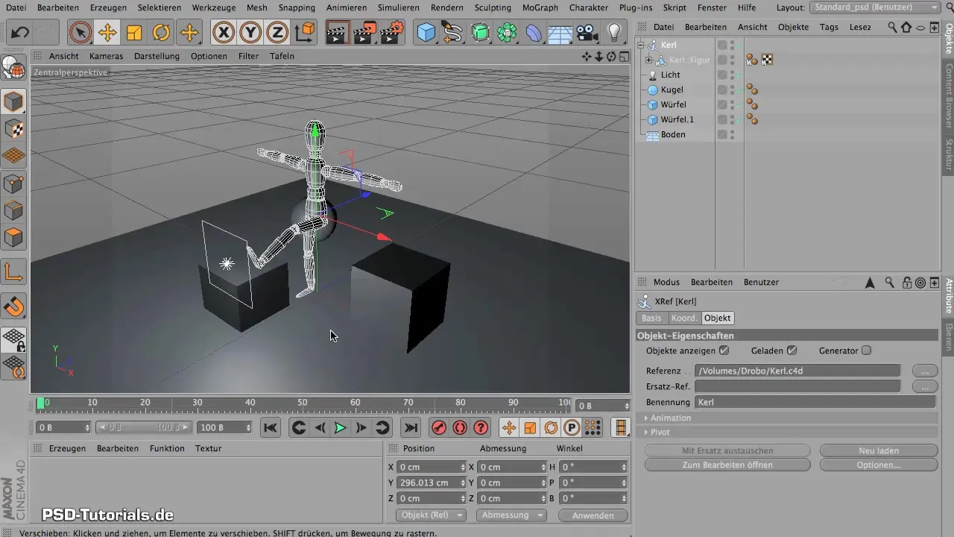The image size is (954, 537).
Task: Select the live selection tool
Action: pyautogui.click(x=80, y=33)
